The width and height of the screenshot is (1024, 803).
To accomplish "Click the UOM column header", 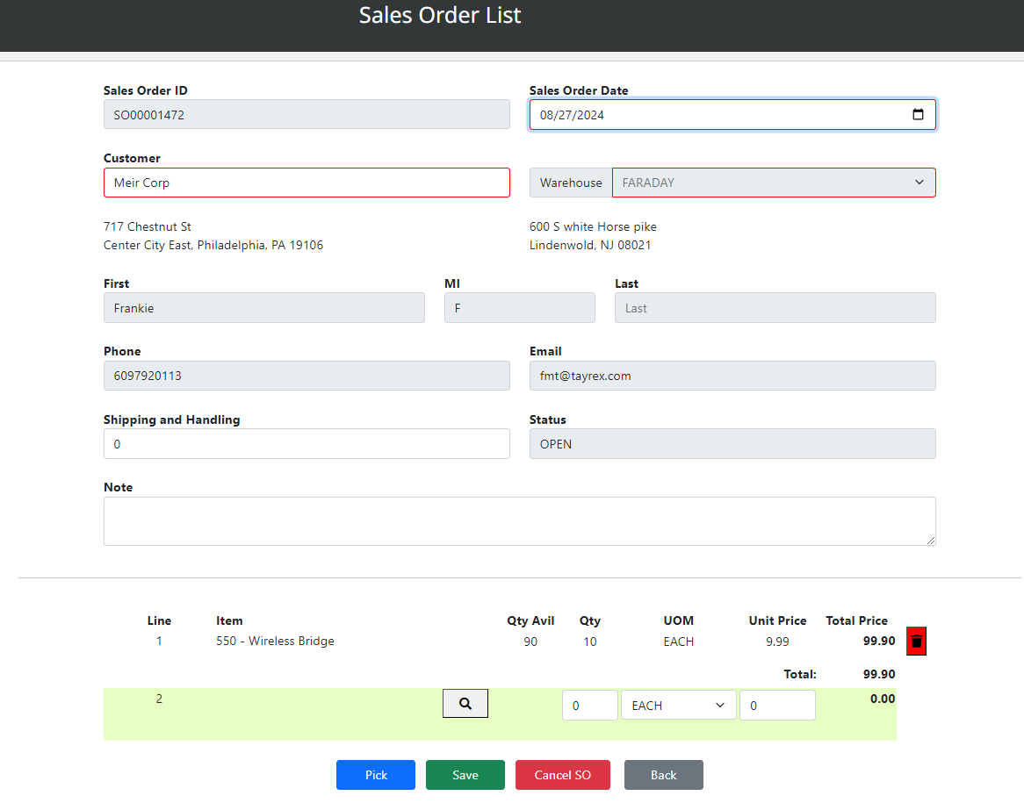I will point(679,620).
